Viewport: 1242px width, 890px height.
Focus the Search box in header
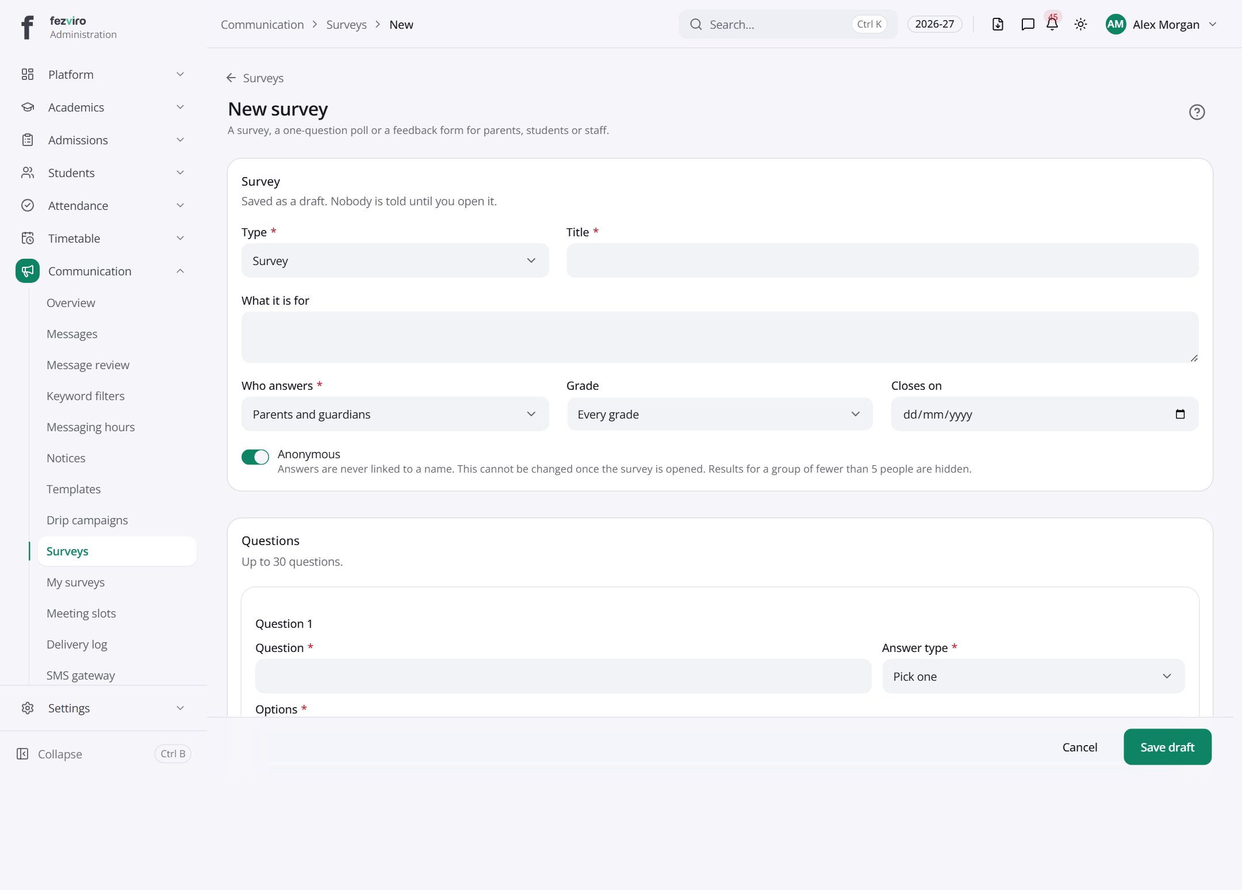(787, 24)
